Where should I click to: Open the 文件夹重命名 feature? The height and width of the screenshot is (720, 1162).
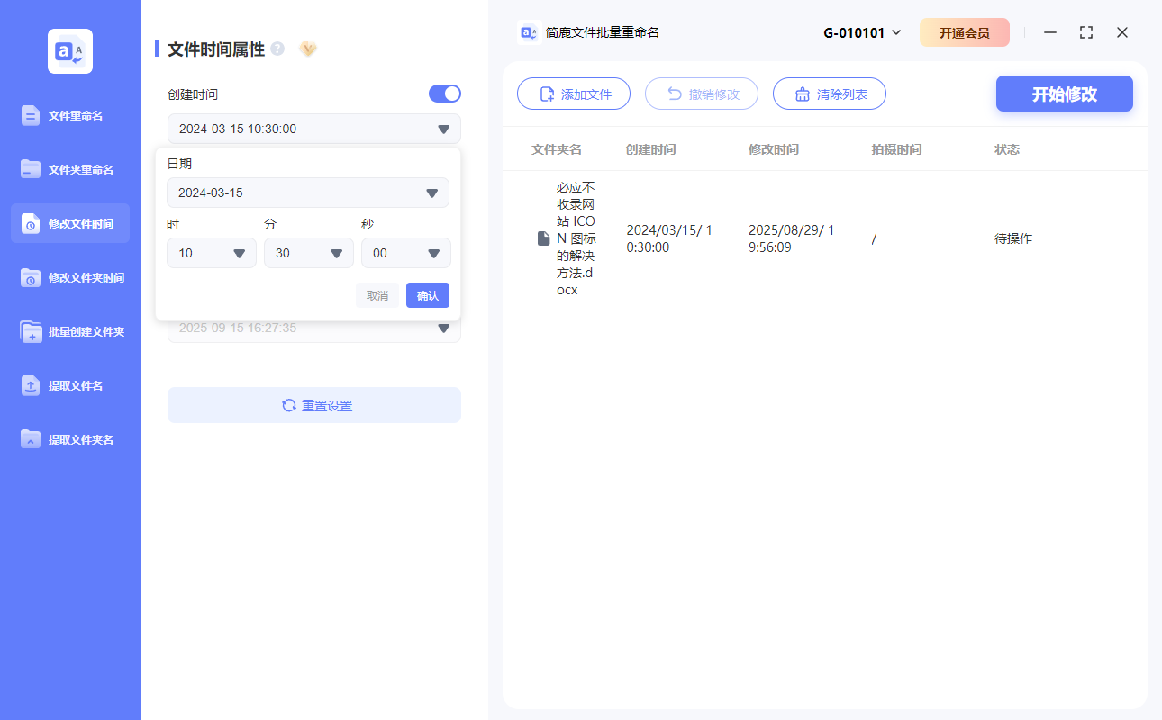tap(69, 169)
